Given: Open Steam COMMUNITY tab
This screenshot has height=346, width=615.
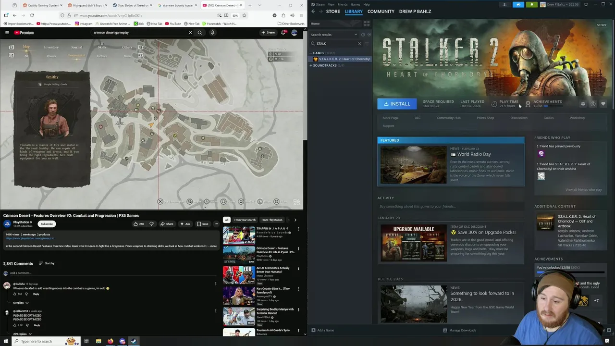Looking at the screenshot, I should pyautogui.click(x=381, y=12).
